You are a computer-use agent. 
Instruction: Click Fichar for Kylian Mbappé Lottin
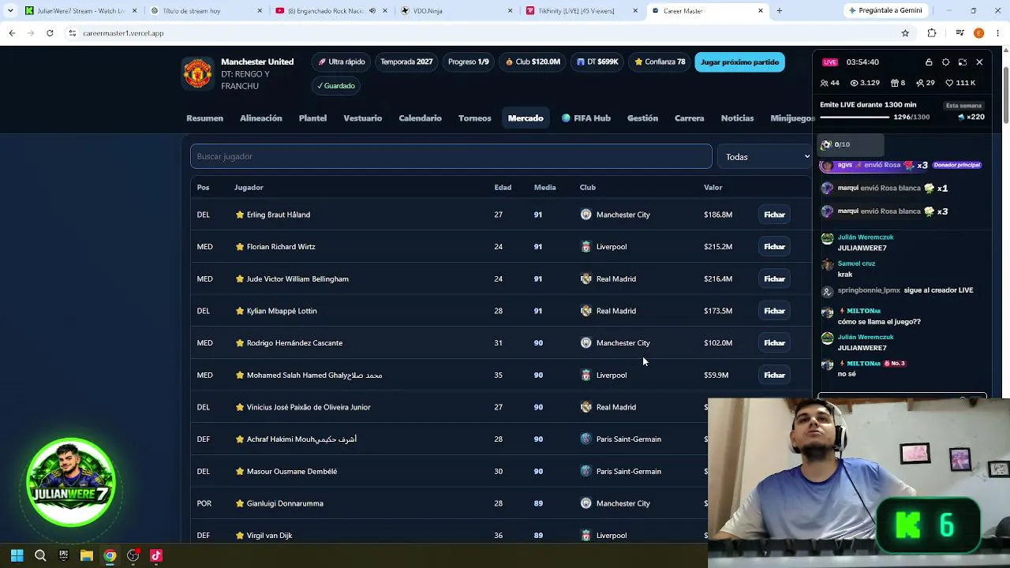774,311
